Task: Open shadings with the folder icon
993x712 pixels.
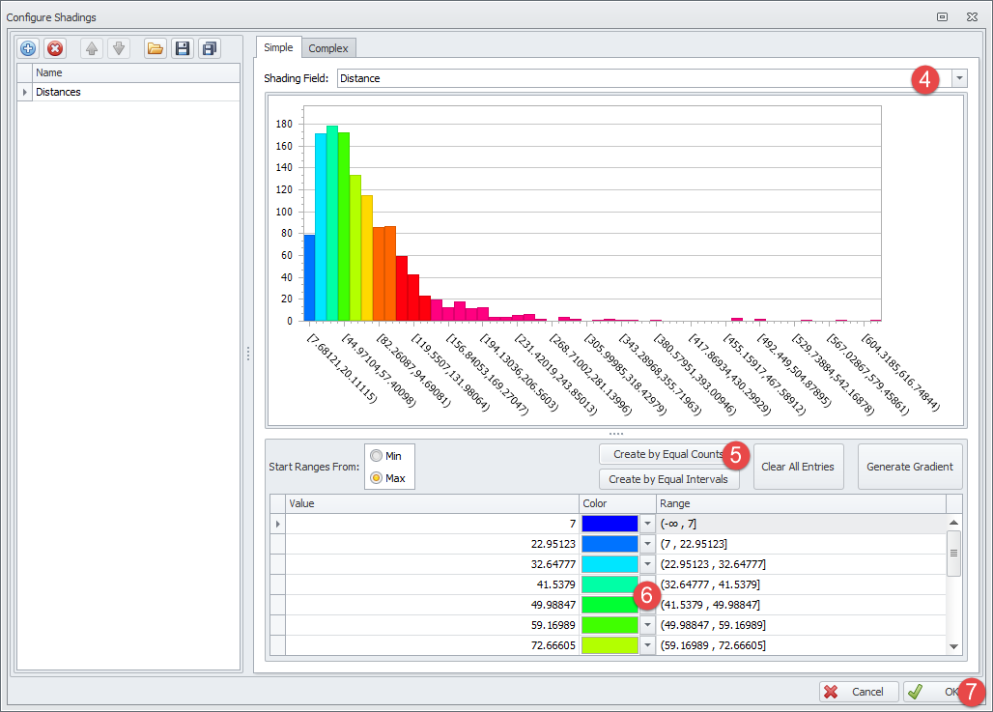Action: coord(155,48)
